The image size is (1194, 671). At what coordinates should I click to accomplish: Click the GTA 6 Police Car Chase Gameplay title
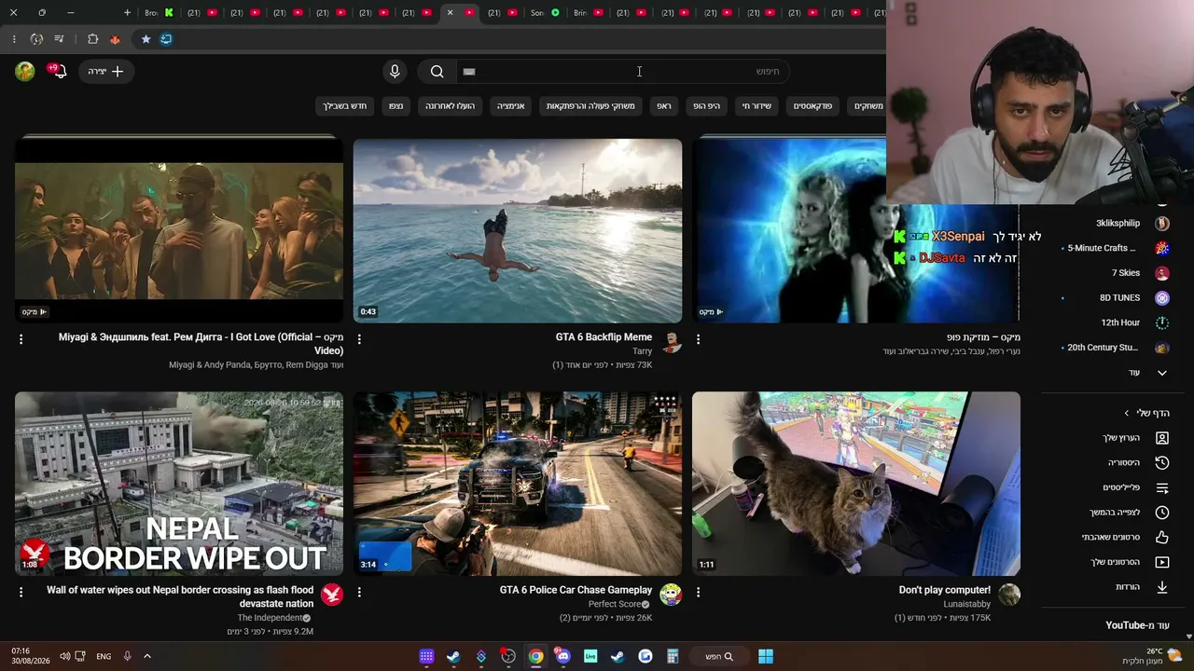pos(576,590)
